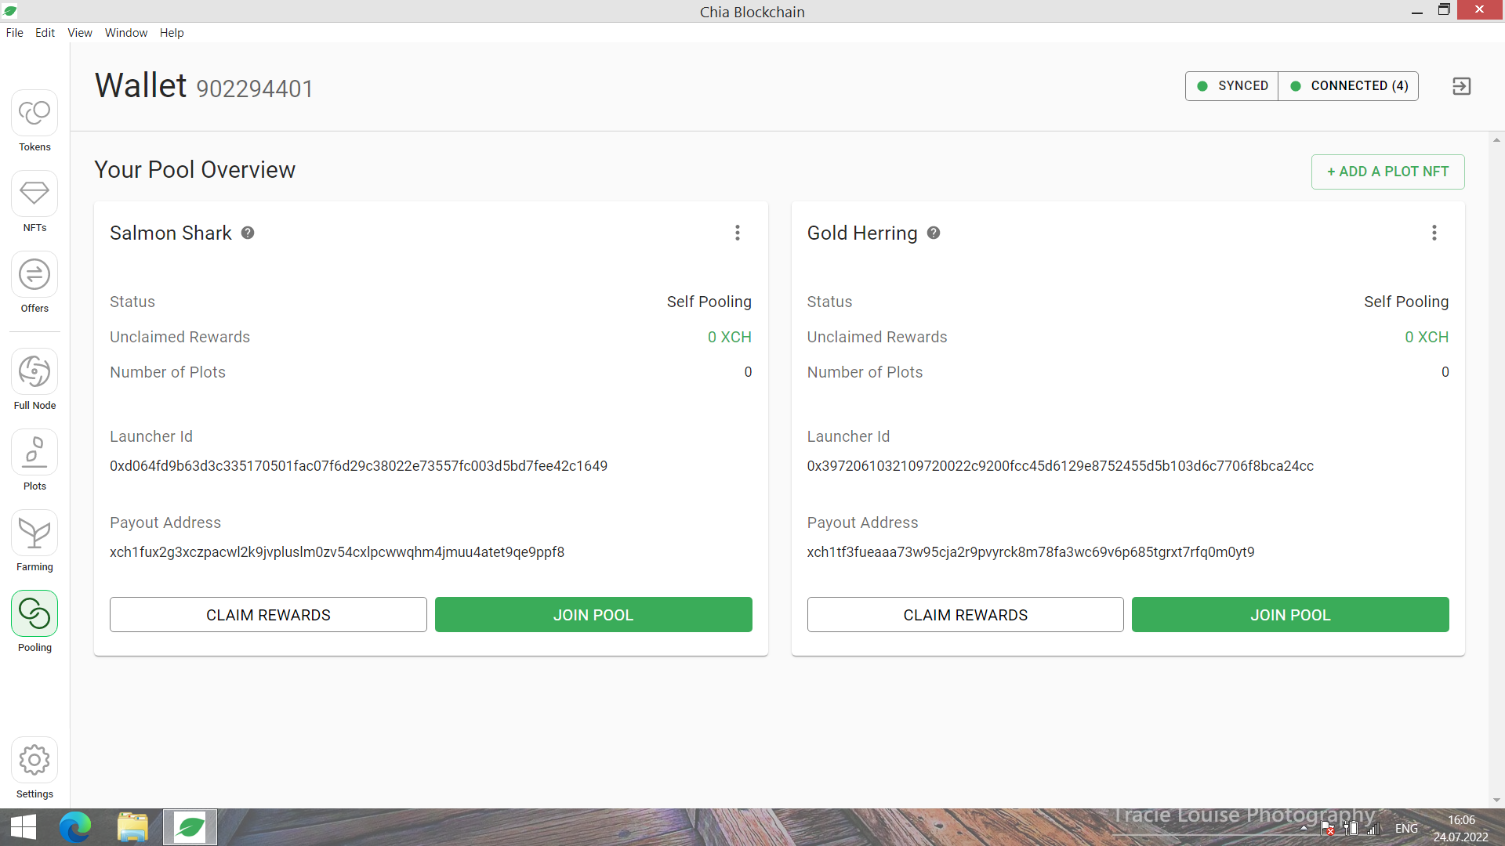1505x846 pixels.
Task: Click the Connected (4) status indicator
Action: click(1348, 86)
